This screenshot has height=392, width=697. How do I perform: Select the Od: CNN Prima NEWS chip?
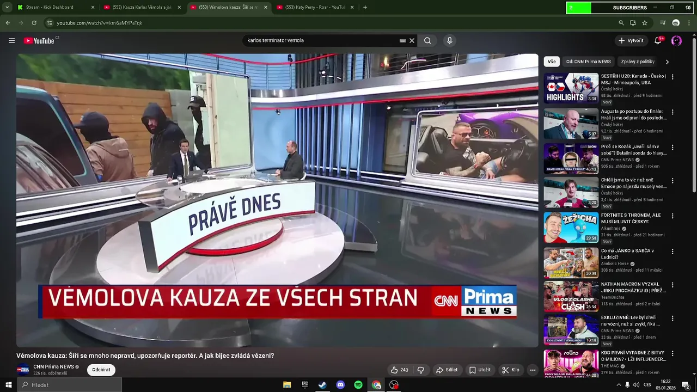tap(588, 62)
